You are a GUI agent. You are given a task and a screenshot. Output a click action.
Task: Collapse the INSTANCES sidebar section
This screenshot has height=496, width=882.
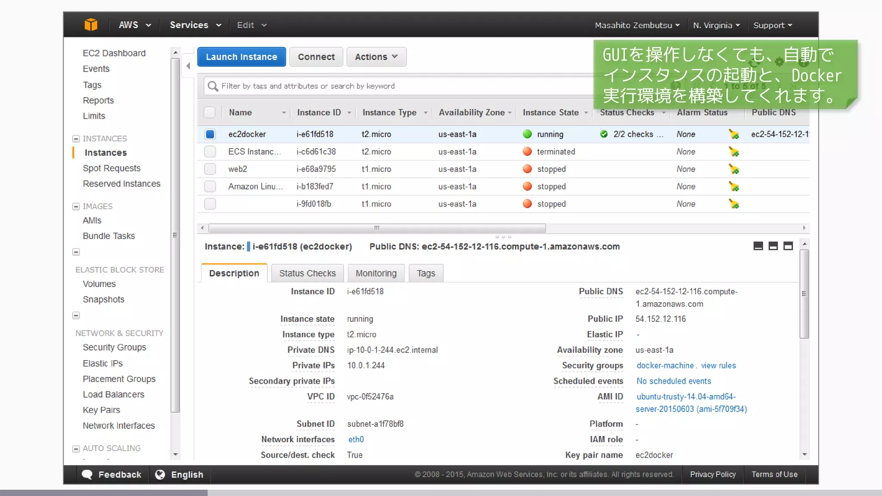[x=76, y=139]
